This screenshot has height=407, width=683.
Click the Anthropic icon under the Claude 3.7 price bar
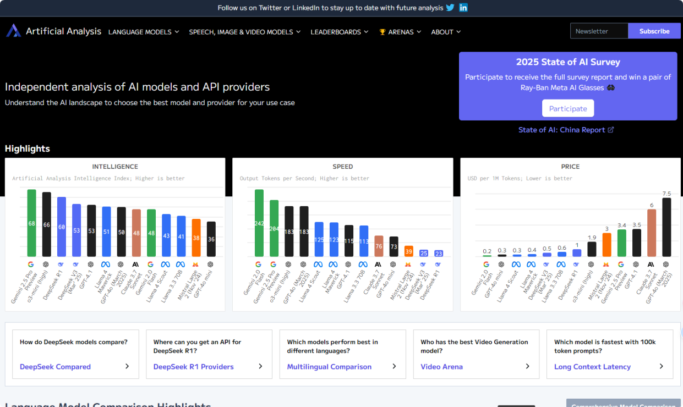point(651,264)
